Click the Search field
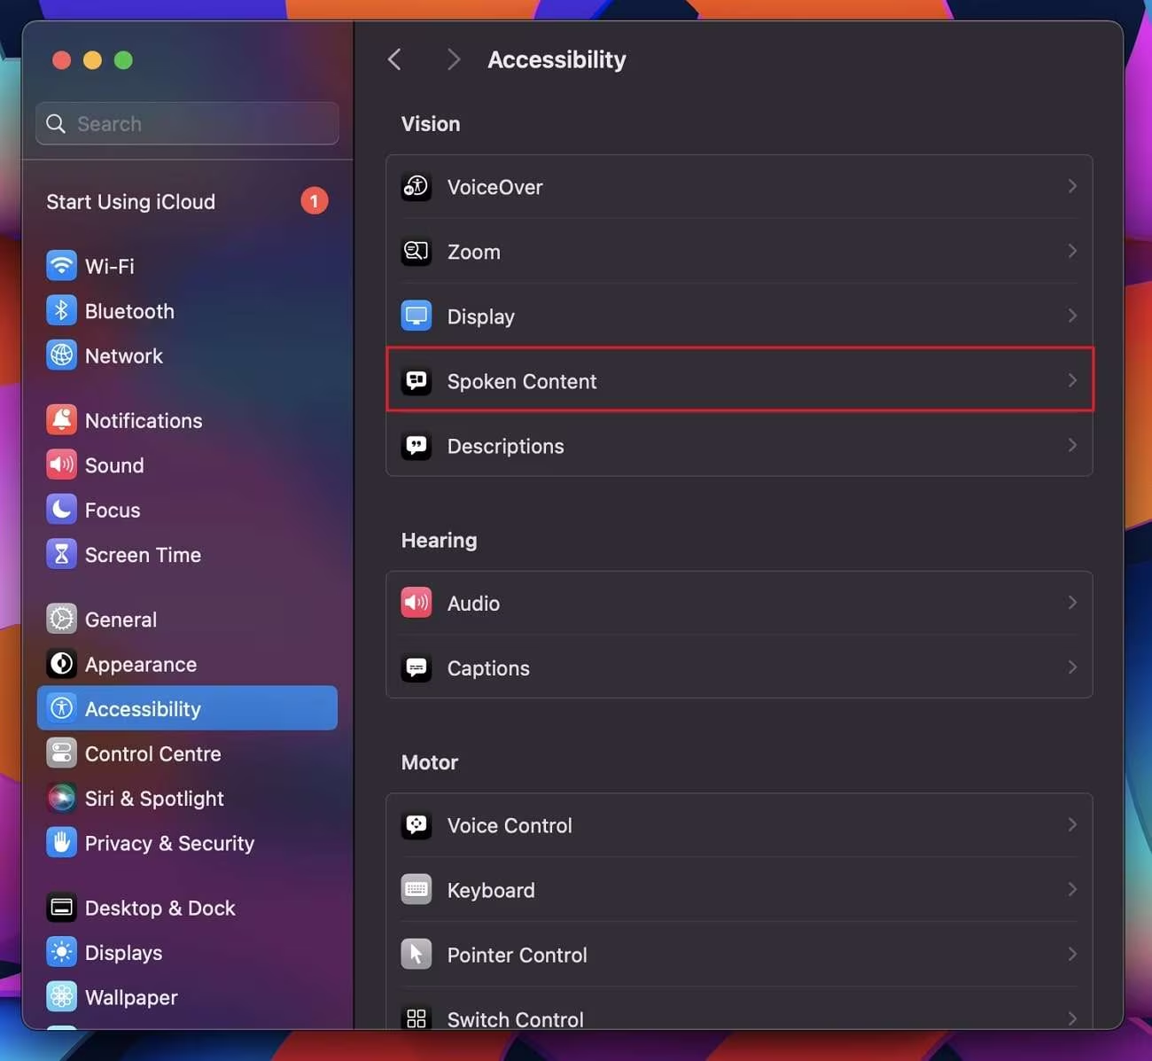Image resolution: width=1152 pixels, height=1061 pixels. point(186,123)
